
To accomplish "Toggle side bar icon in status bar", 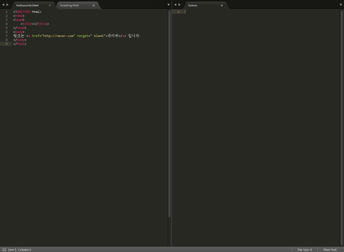I will (4, 249).
